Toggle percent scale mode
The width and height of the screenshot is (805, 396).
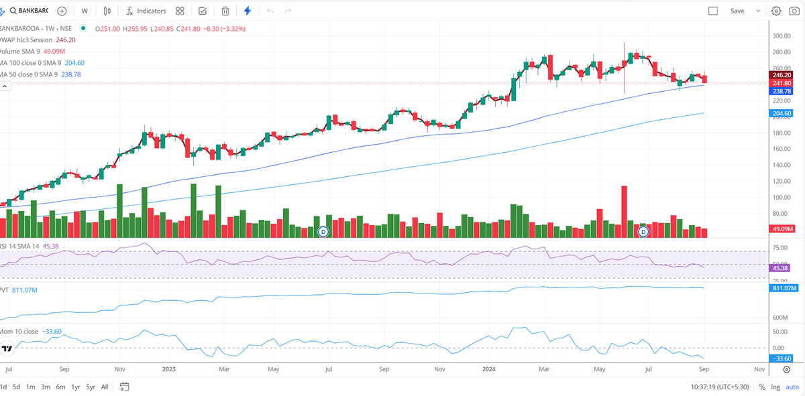point(762,387)
